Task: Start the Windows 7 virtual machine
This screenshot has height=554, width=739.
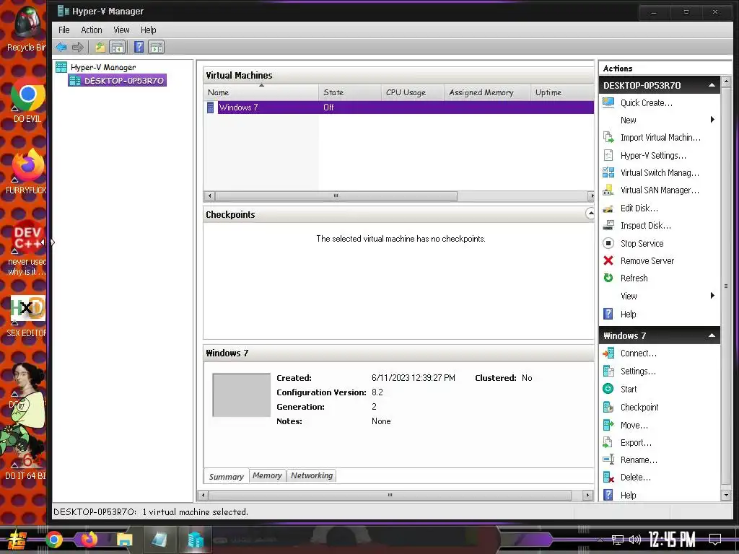Action: pyautogui.click(x=629, y=389)
